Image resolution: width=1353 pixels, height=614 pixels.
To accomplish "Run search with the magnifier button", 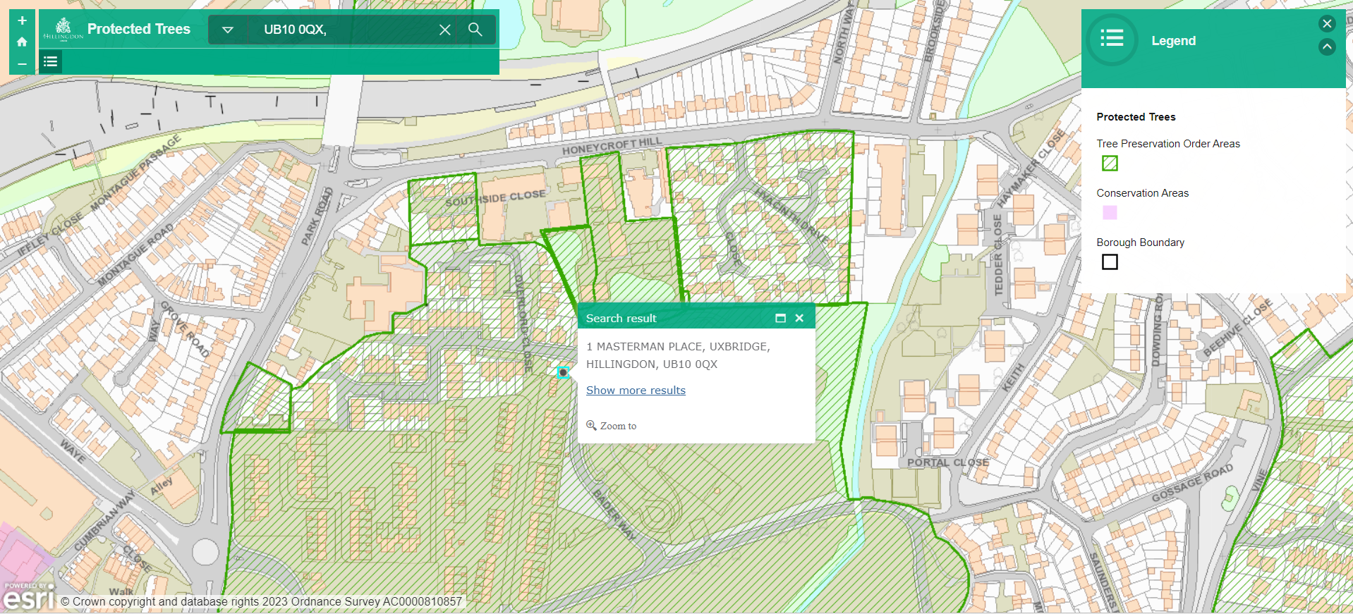I will [x=475, y=30].
